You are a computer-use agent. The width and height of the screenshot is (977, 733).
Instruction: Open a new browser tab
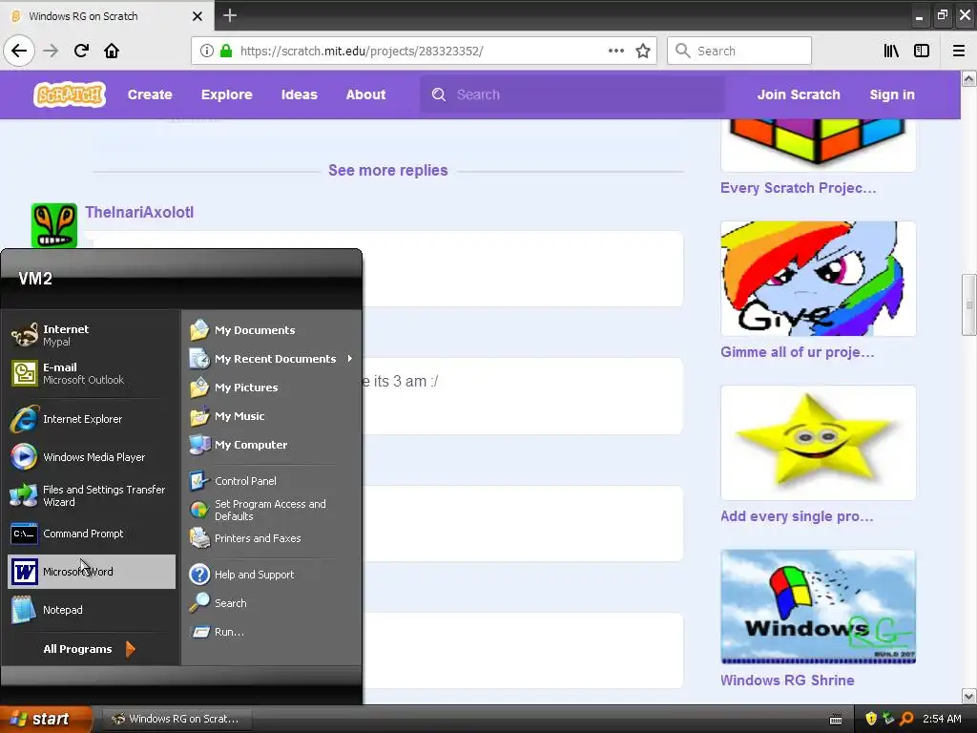click(x=230, y=15)
